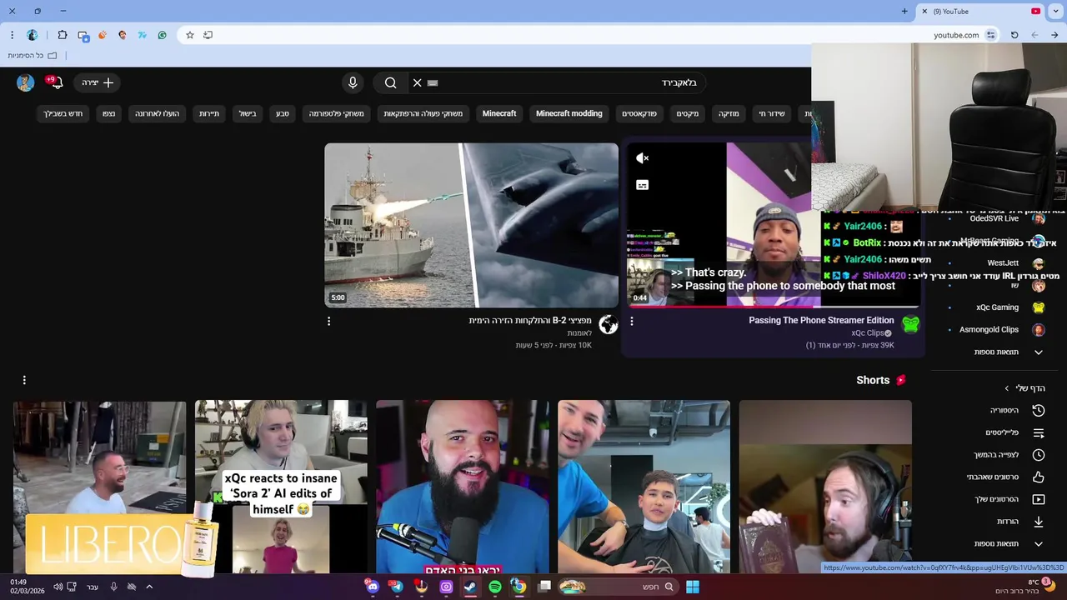Open the site controls icon beside youtube.com
This screenshot has height=600, width=1067.
click(x=990, y=35)
